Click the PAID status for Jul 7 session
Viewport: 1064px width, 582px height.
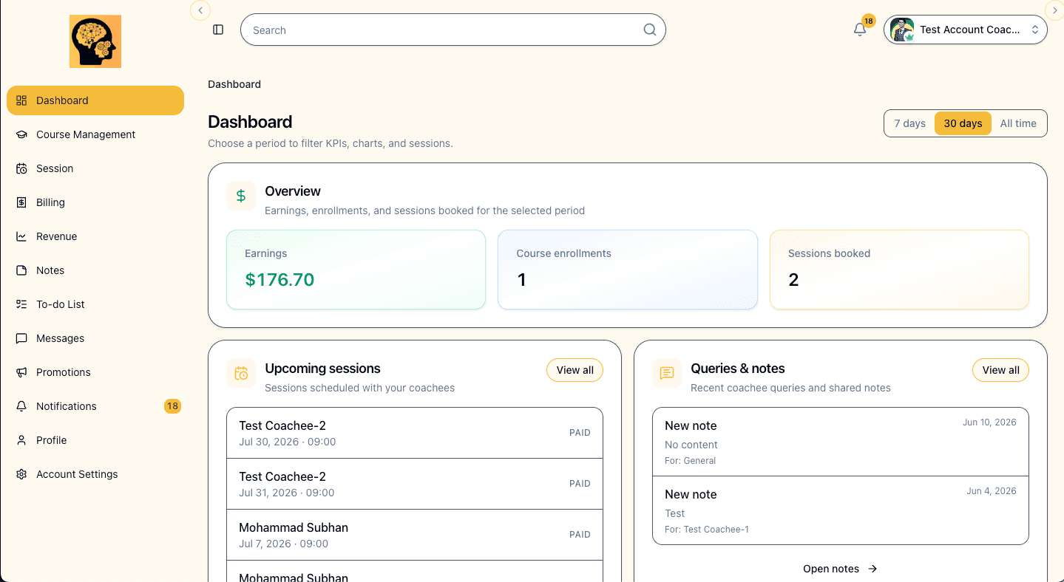580,535
